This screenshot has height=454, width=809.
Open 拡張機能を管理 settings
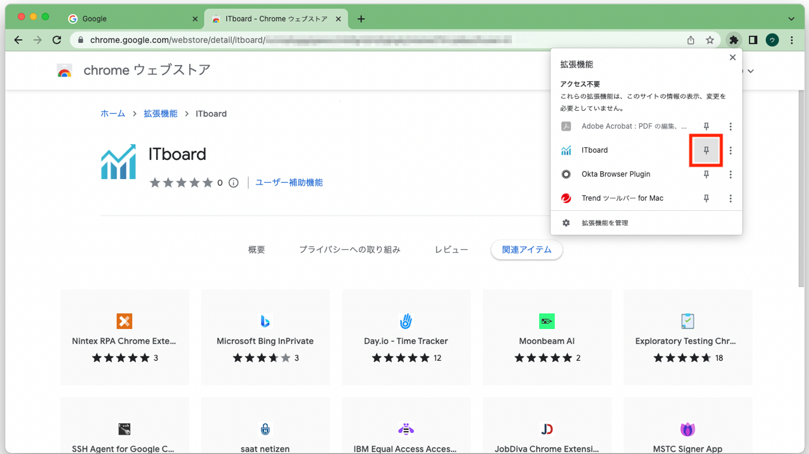pos(604,223)
